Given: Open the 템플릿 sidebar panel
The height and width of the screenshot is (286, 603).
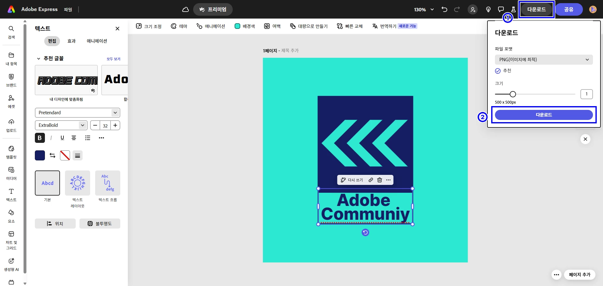Looking at the screenshot, I should tap(11, 152).
